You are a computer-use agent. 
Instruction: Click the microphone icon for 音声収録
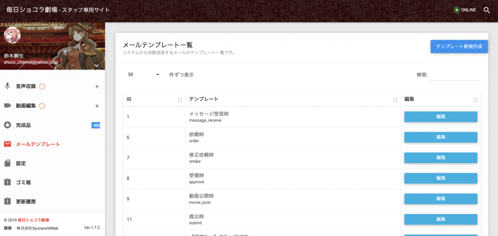(x=7, y=86)
